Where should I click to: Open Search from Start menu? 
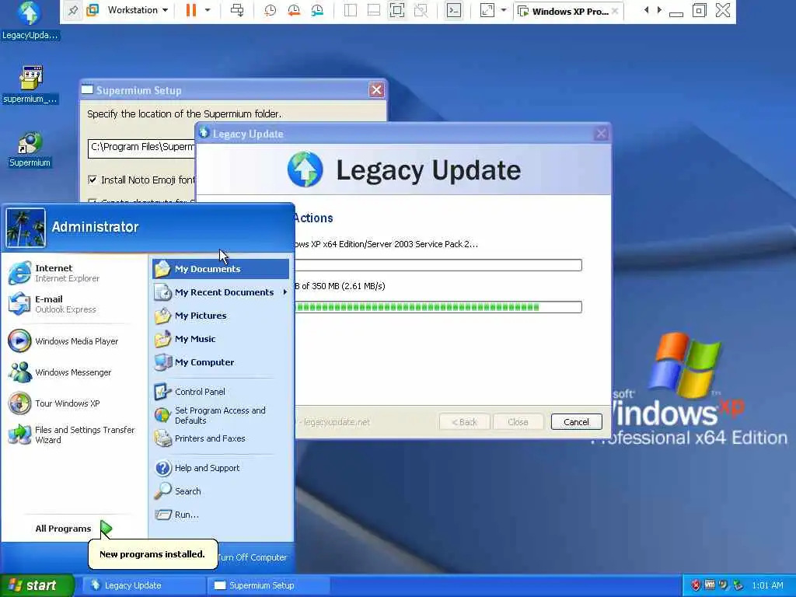(x=220, y=491)
